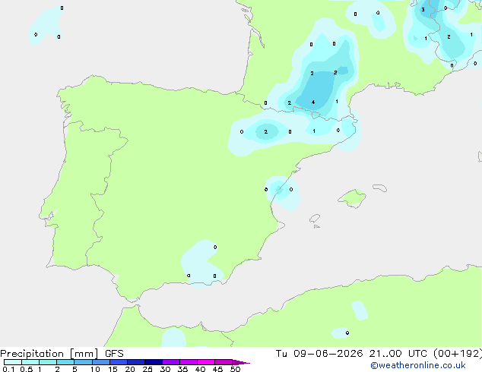
Task: Choose the 35–40 mm violet legend swatch
Action: tap(189, 362)
